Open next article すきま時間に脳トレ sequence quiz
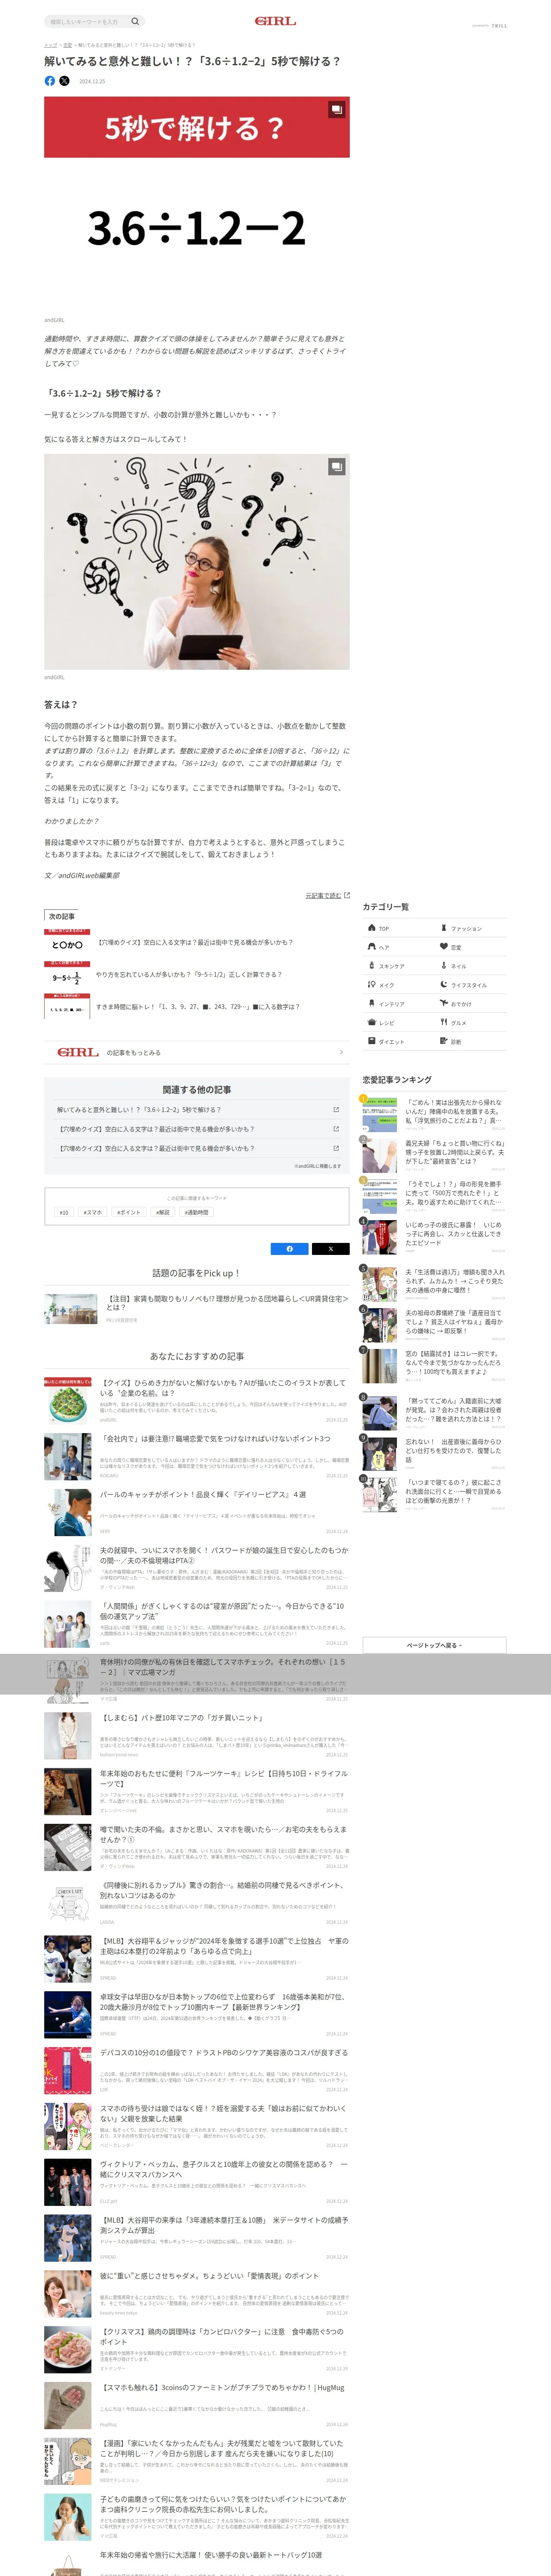This screenshot has width=551, height=2576. coord(198,1007)
